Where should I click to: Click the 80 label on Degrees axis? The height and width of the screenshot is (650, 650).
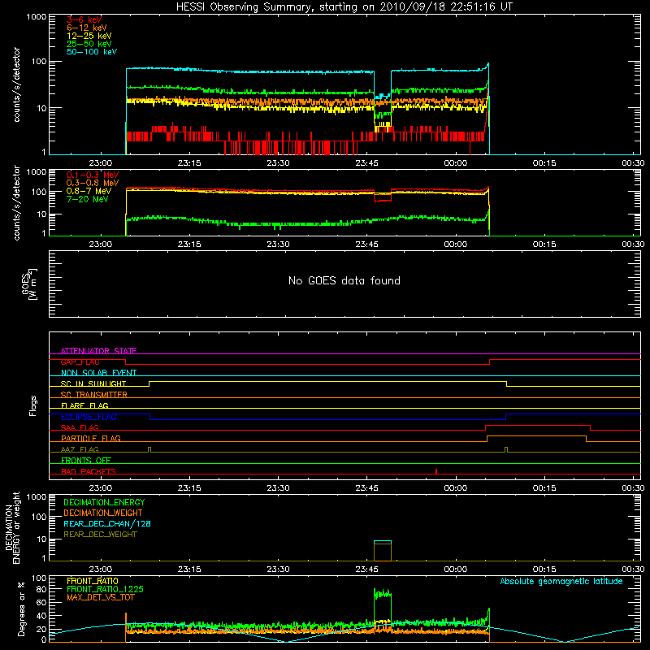pyautogui.click(x=42, y=590)
